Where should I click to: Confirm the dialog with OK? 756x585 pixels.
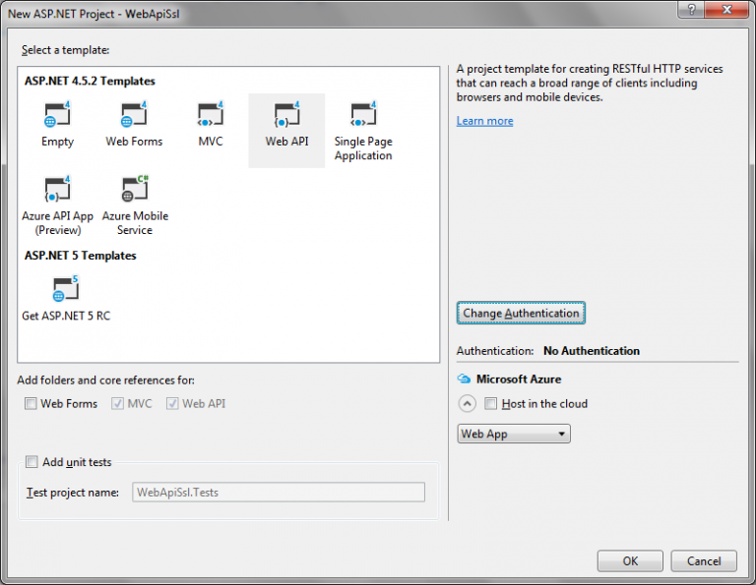point(630,561)
